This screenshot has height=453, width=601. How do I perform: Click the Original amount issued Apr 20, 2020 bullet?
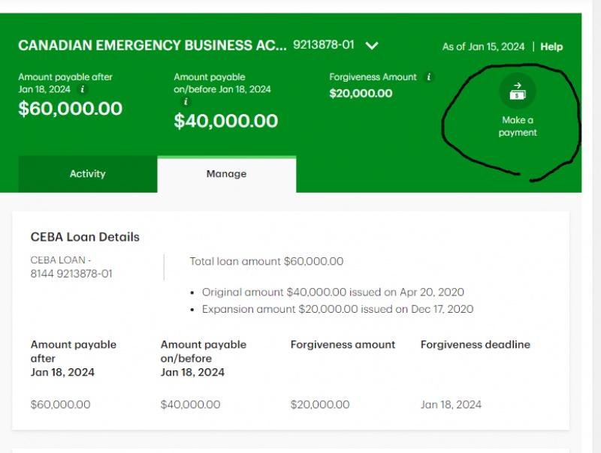click(333, 292)
